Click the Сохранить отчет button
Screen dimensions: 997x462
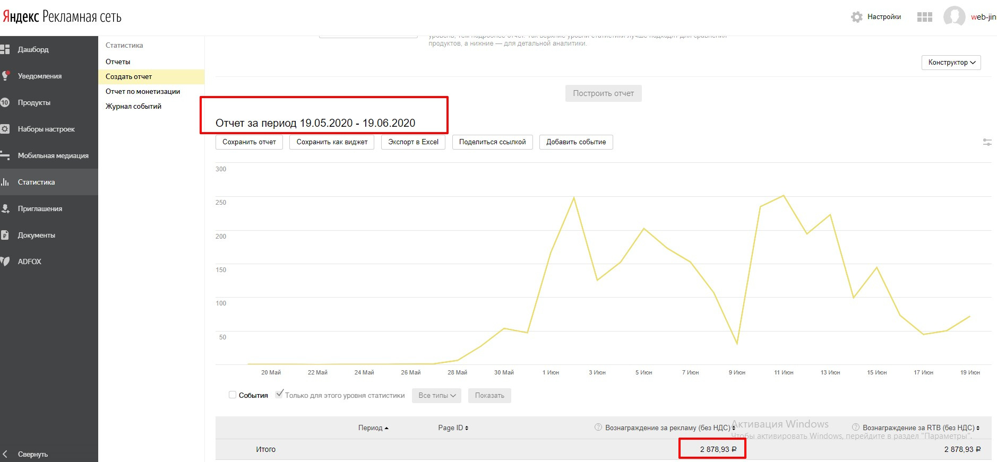coord(249,142)
